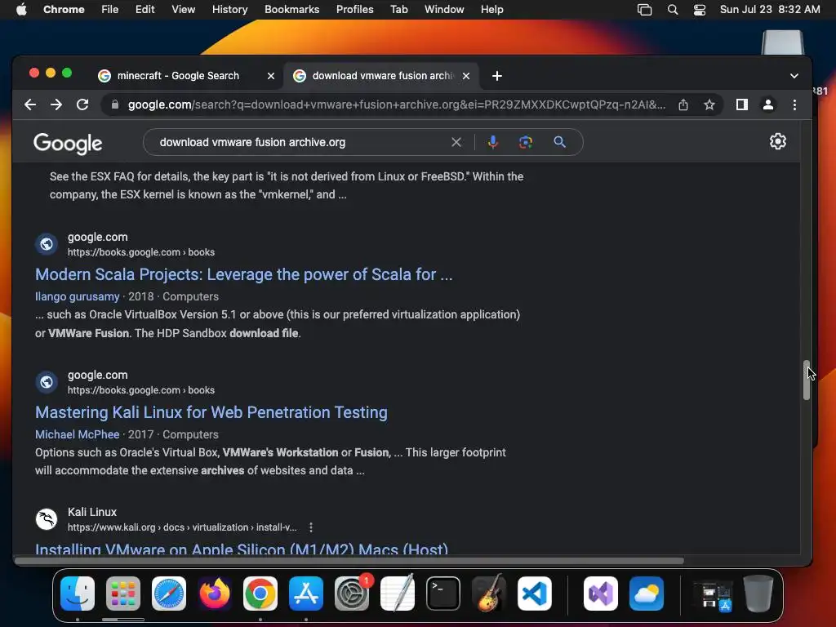Open Launchpad from the Dock
Screen dimensions: 836x627
pyautogui.click(x=123, y=594)
